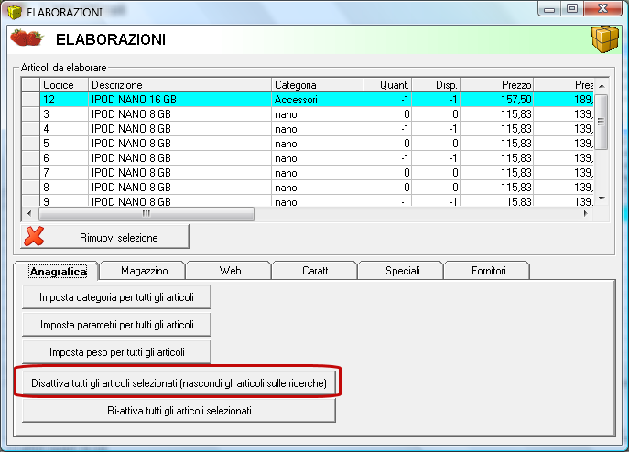Viewport: 629px width, 452px height.
Task: Click the grid top-left corner selector
Action: (30, 85)
